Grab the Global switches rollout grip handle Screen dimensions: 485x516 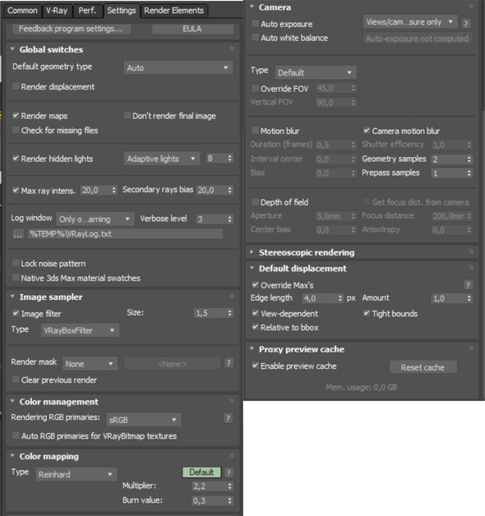coord(232,49)
